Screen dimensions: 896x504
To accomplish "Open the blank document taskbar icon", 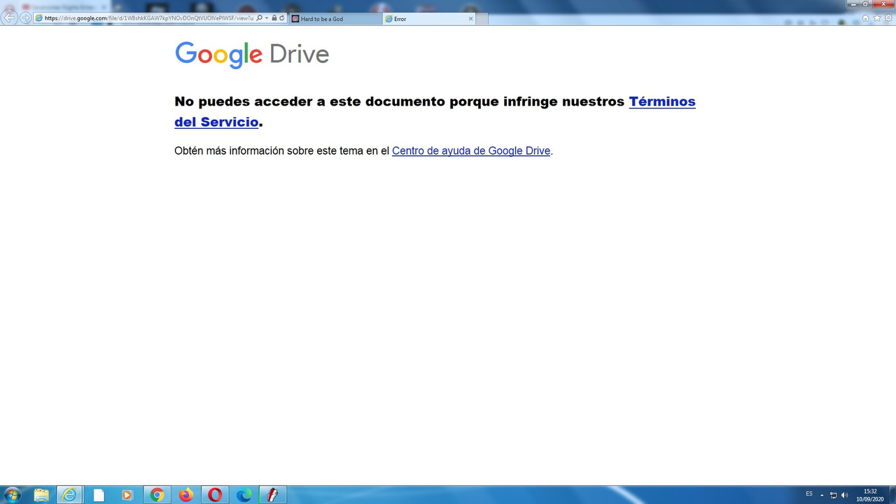I will pyautogui.click(x=99, y=495).
